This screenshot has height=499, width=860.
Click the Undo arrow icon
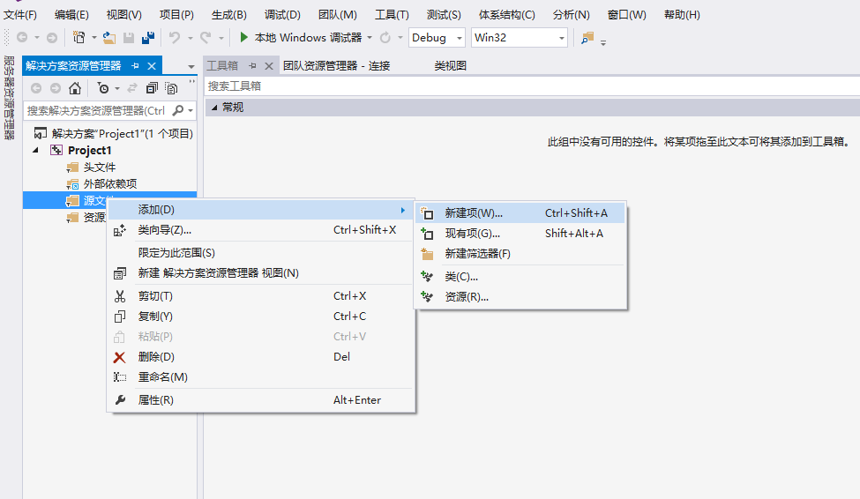[175, 37]
